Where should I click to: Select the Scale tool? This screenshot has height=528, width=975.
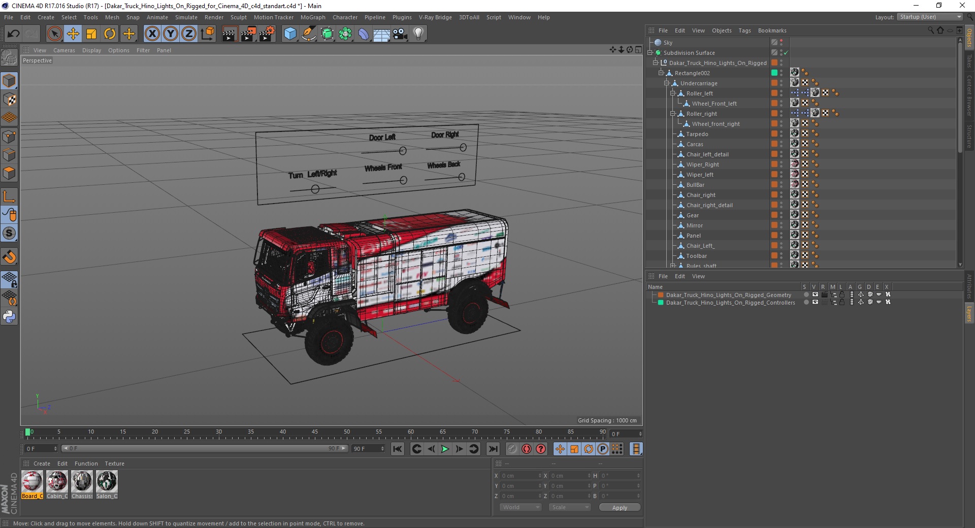tap(91, 34)
